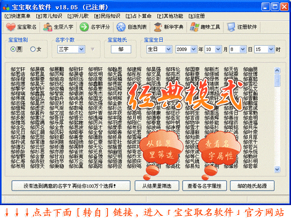
Task: Select the name 邹进福
Action: click(x=250, y=122)
